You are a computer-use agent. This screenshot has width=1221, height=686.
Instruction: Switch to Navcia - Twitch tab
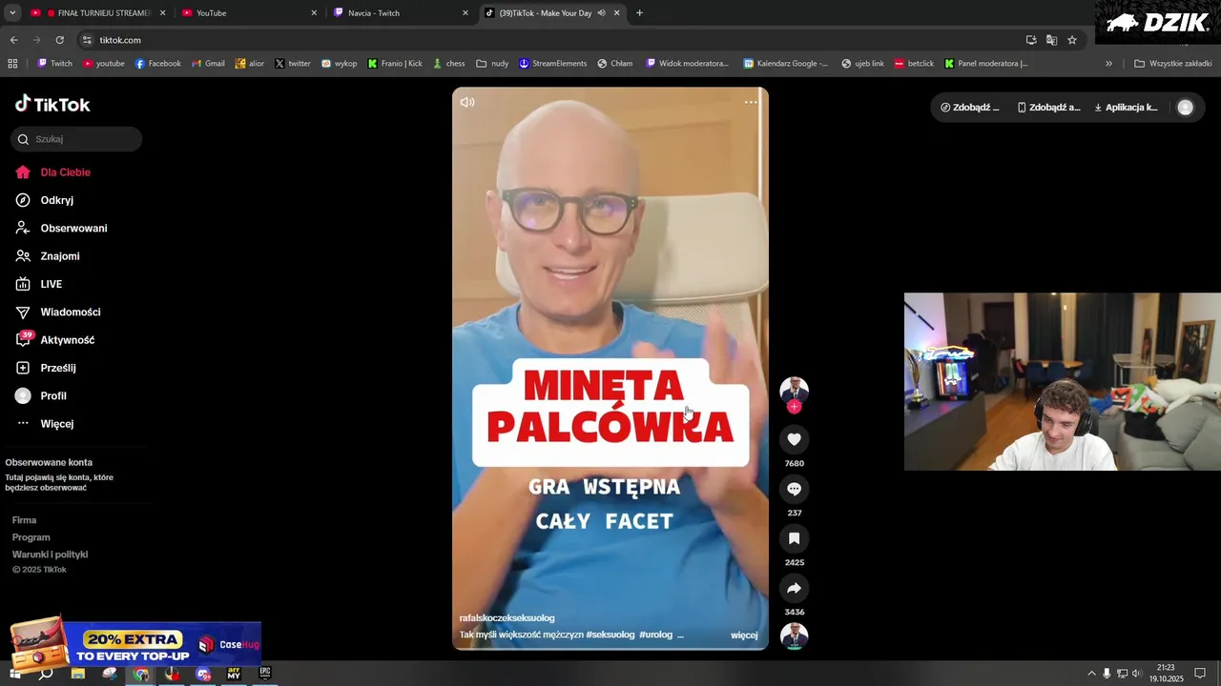401,13
